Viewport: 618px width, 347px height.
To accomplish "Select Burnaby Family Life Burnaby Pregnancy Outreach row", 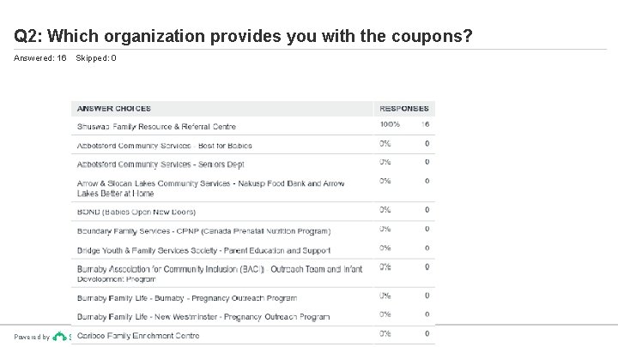I will (x=186, y=298).
